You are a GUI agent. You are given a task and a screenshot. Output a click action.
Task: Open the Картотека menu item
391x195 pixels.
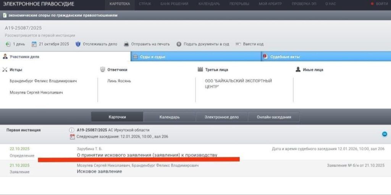point(120,4)
